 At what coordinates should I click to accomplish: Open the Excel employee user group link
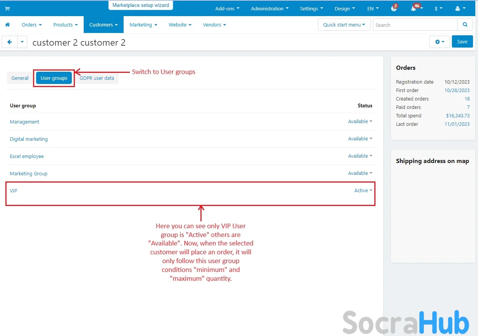coord(27,156)
